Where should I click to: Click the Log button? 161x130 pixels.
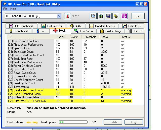pos(134,122)
